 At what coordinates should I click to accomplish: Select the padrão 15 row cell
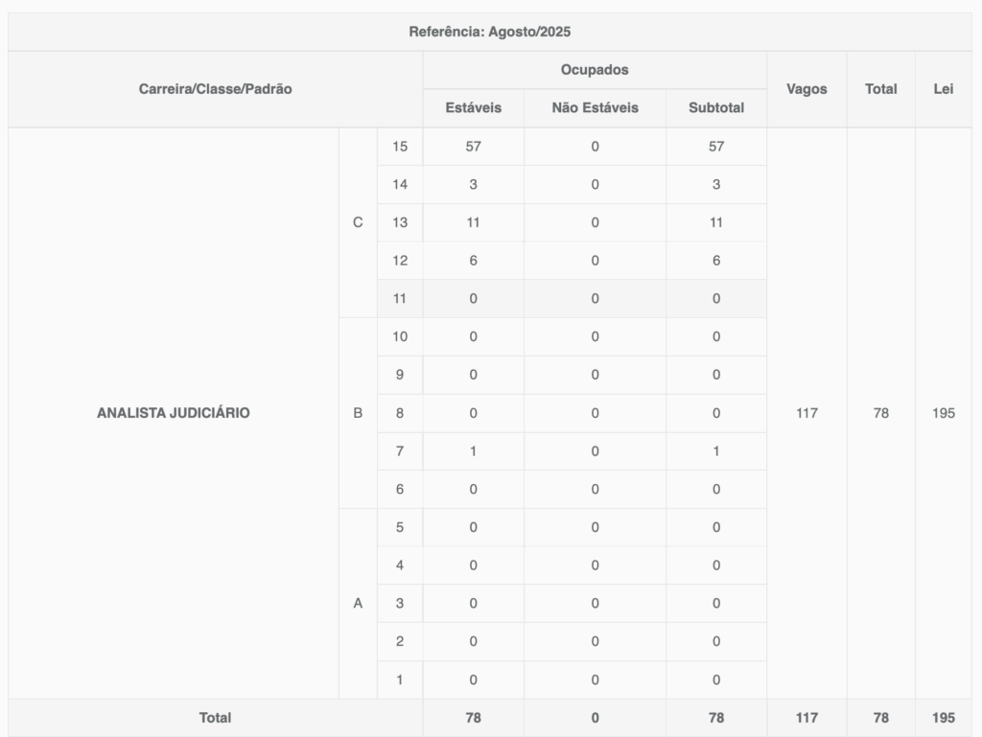point(400,147)
